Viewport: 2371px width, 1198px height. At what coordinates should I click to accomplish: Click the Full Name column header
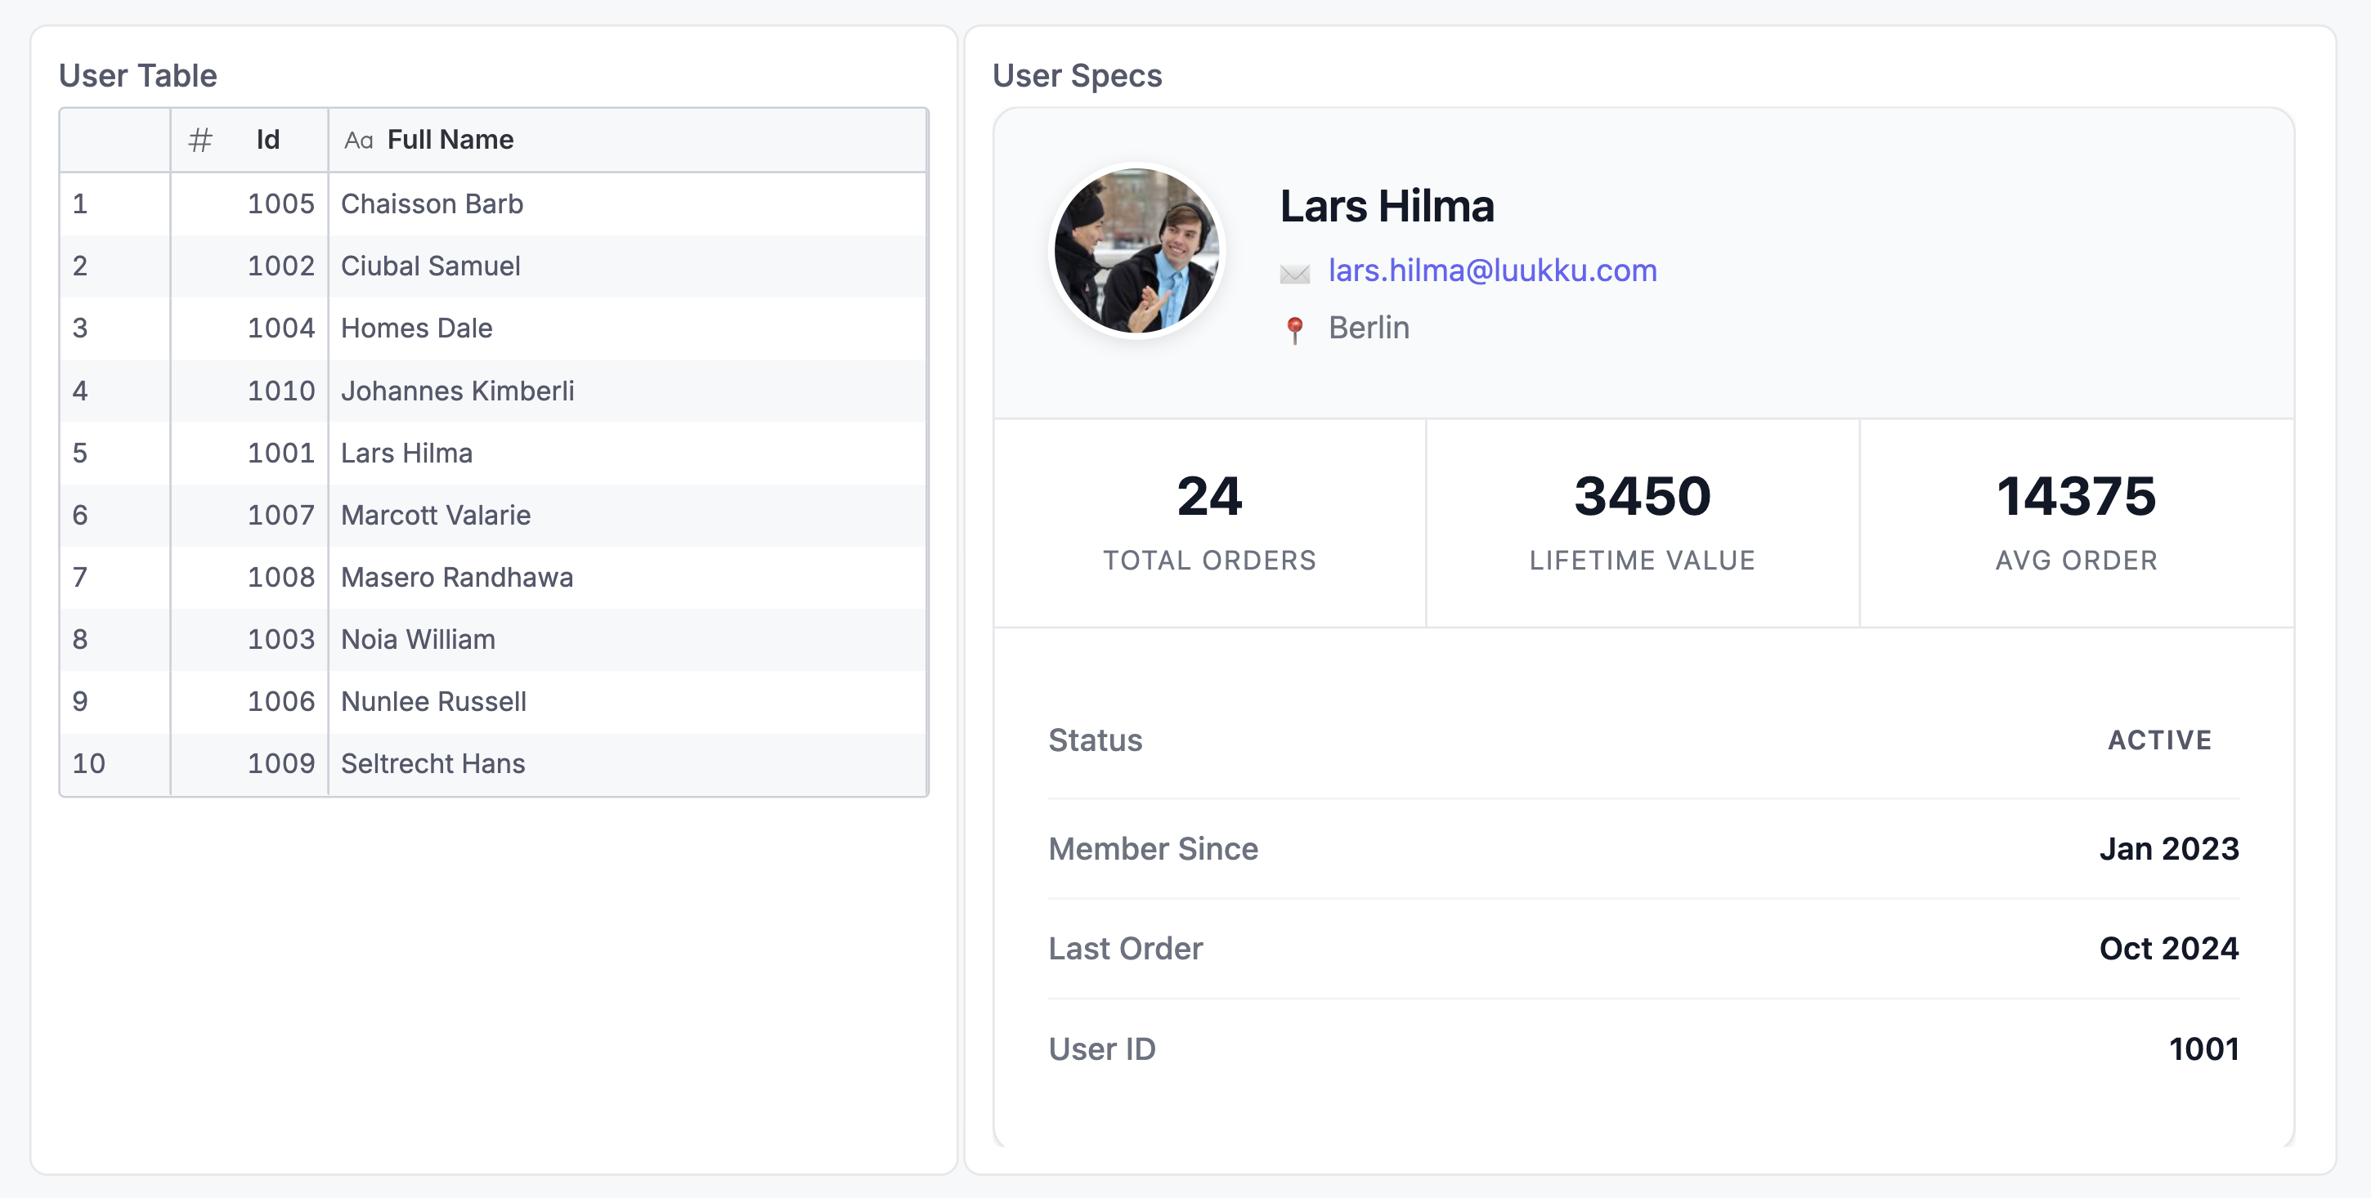[x=450, y=140]
